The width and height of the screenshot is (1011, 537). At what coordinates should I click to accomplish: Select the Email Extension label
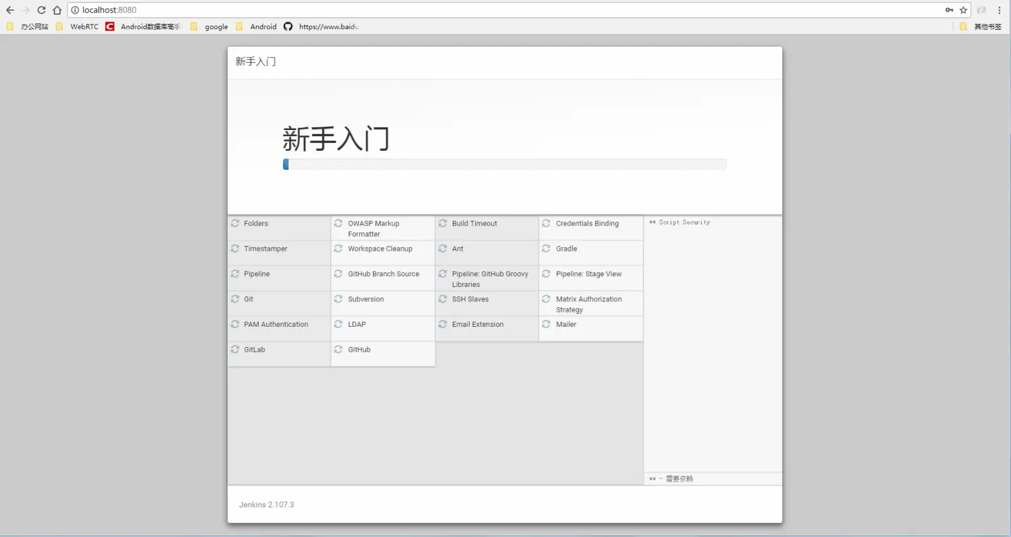(x=478, y=325)
